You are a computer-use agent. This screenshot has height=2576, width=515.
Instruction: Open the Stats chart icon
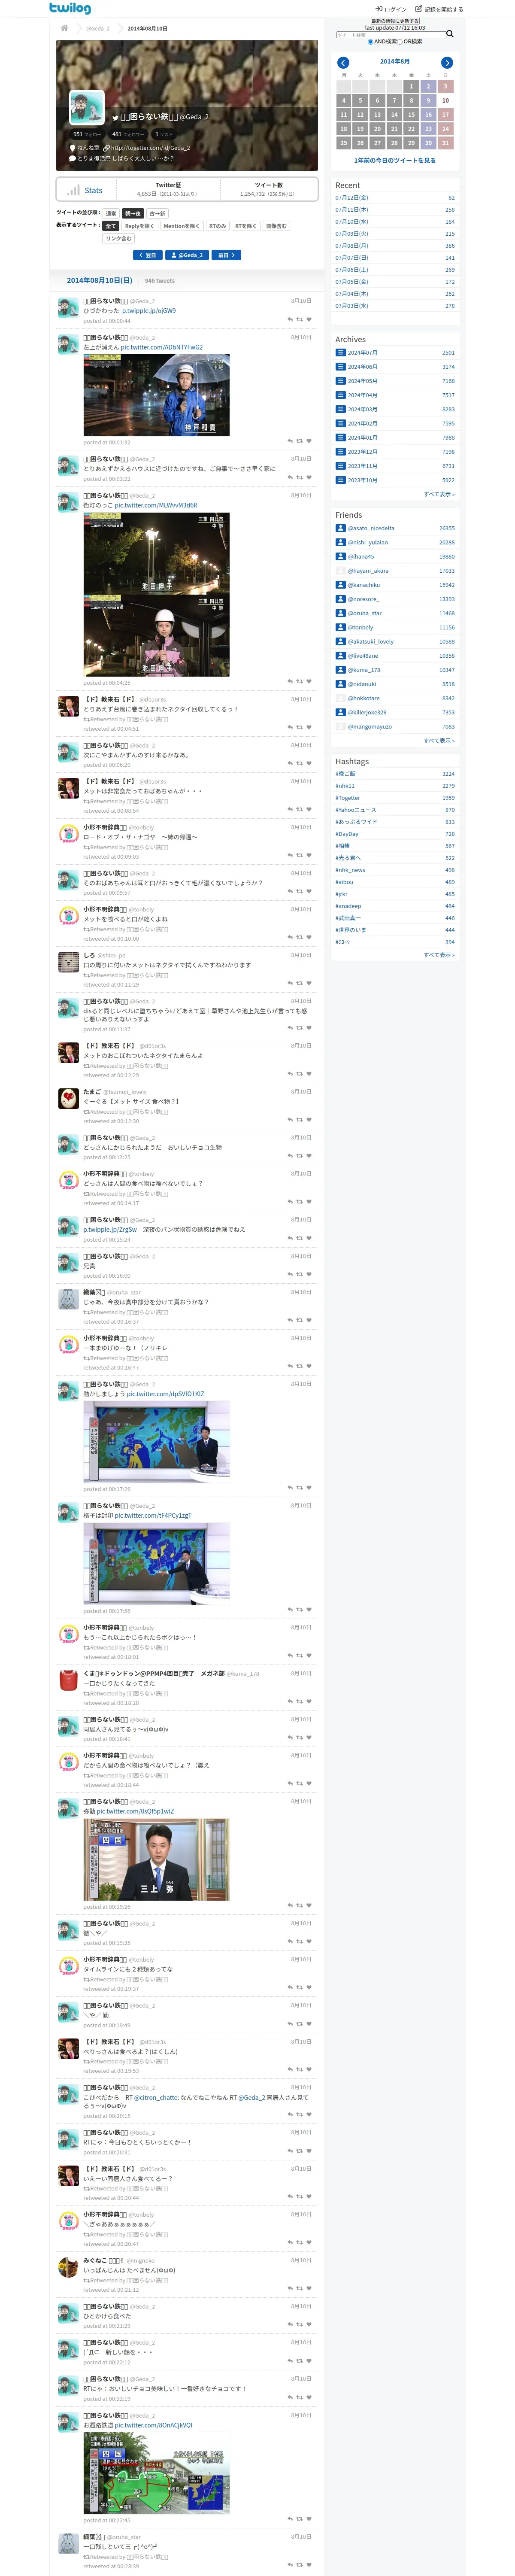tap(73, 190)
